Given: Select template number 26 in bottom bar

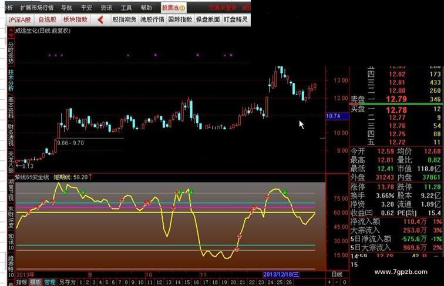Looking at the screenshot, I should [x=288, y=282].
